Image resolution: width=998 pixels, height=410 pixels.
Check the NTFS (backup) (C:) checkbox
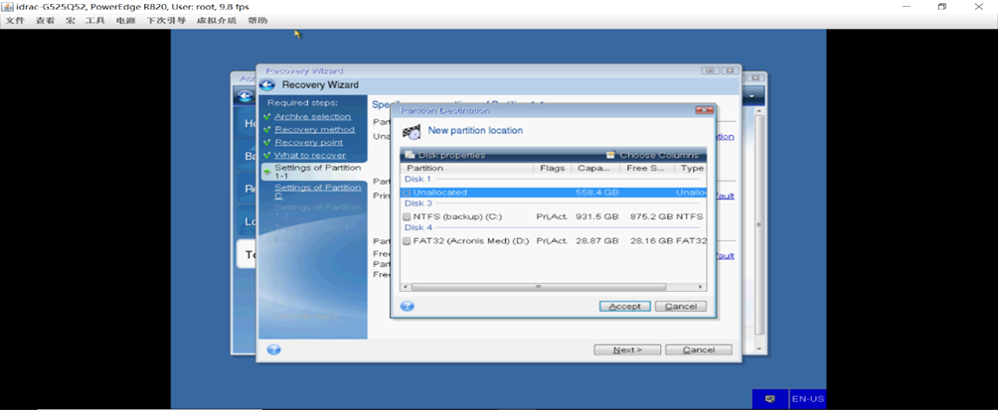point(408,216)
